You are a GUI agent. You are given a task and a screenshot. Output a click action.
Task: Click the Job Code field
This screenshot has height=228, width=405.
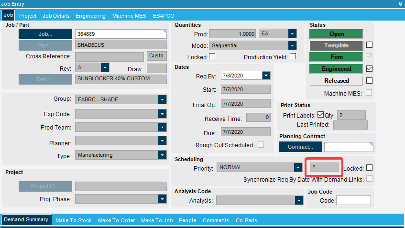pos(354,200)
